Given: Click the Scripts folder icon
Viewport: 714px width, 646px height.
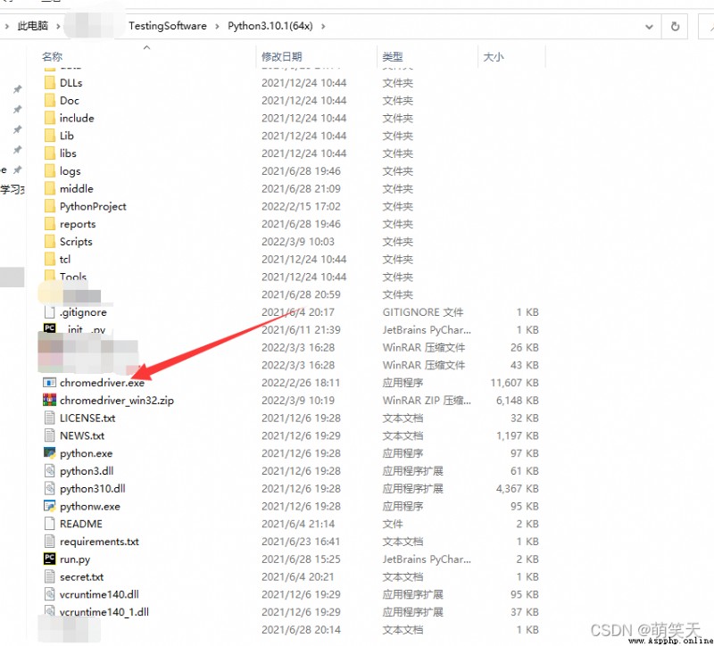Looking at the screenshot, I should [x=50, y=241].
